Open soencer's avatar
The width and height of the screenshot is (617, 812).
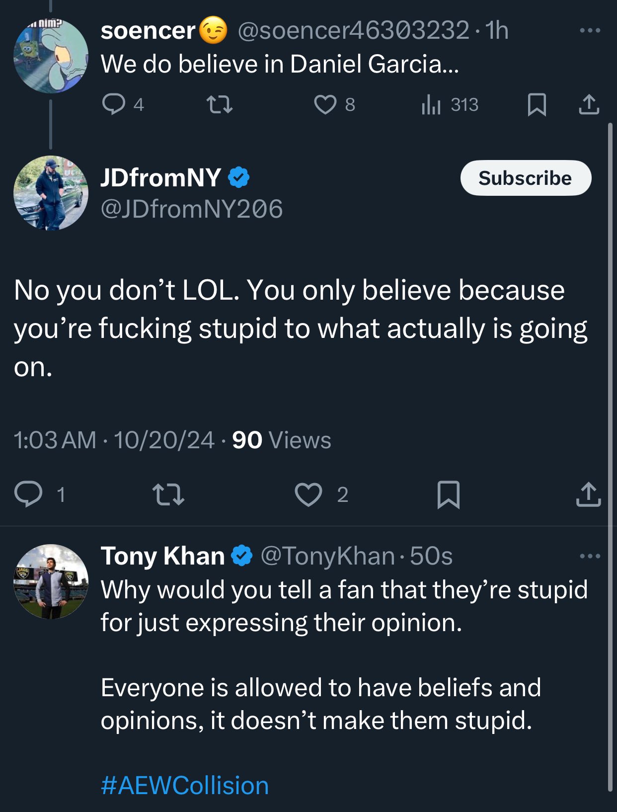pos(51,56)
